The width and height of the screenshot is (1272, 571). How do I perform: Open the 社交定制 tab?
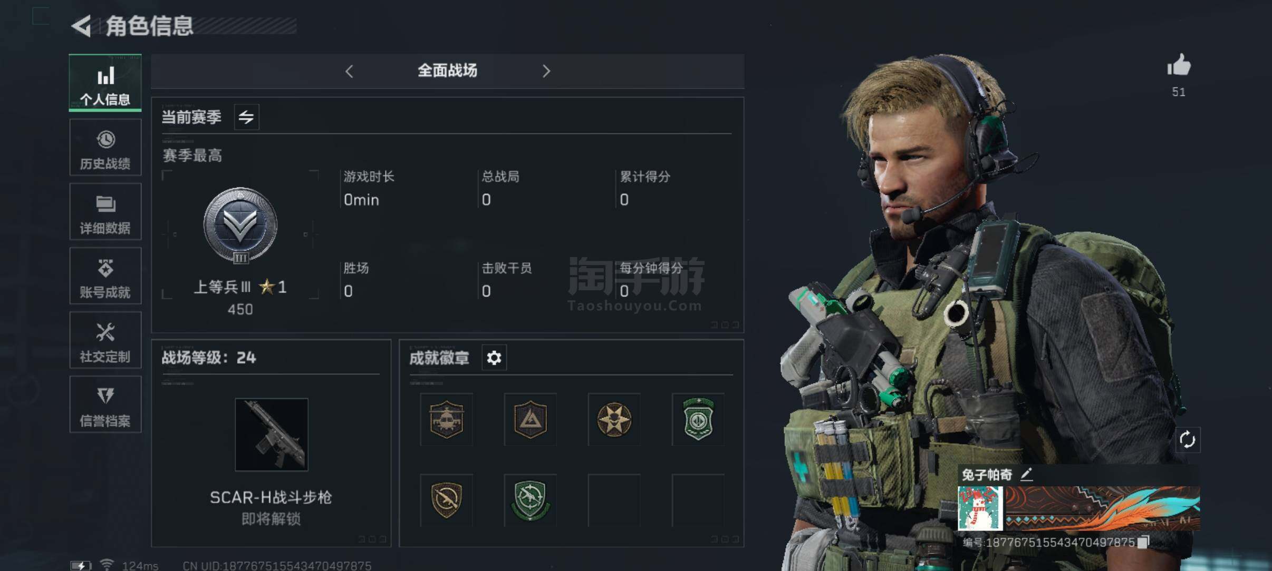click(105, 340)
